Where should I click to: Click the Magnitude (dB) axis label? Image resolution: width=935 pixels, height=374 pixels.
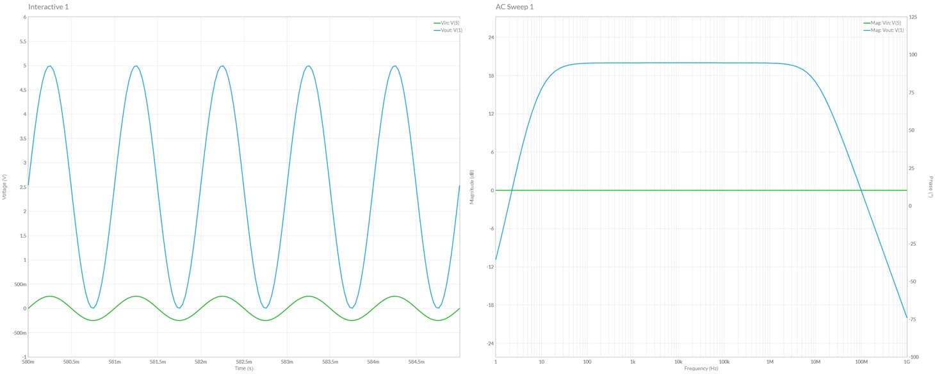(x=472, y=187)
